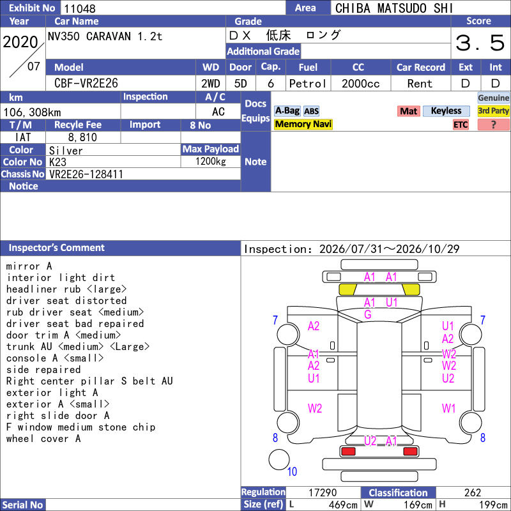511x511 pixels.
Task: Click the Serial No label
Action: click(x=23, y=505)
